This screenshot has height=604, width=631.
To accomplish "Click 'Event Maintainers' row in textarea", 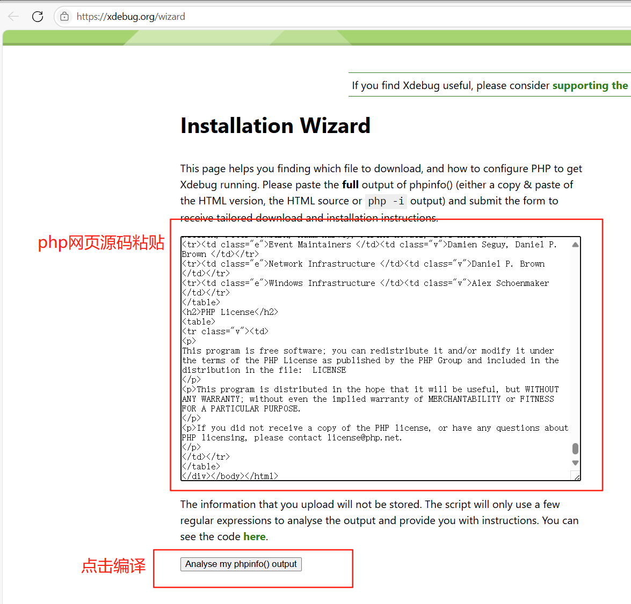I will (369, 249).
